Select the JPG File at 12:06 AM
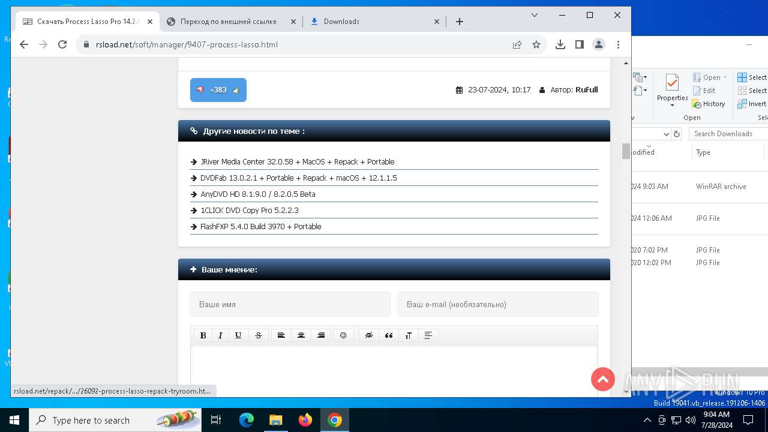 (700, 218)
